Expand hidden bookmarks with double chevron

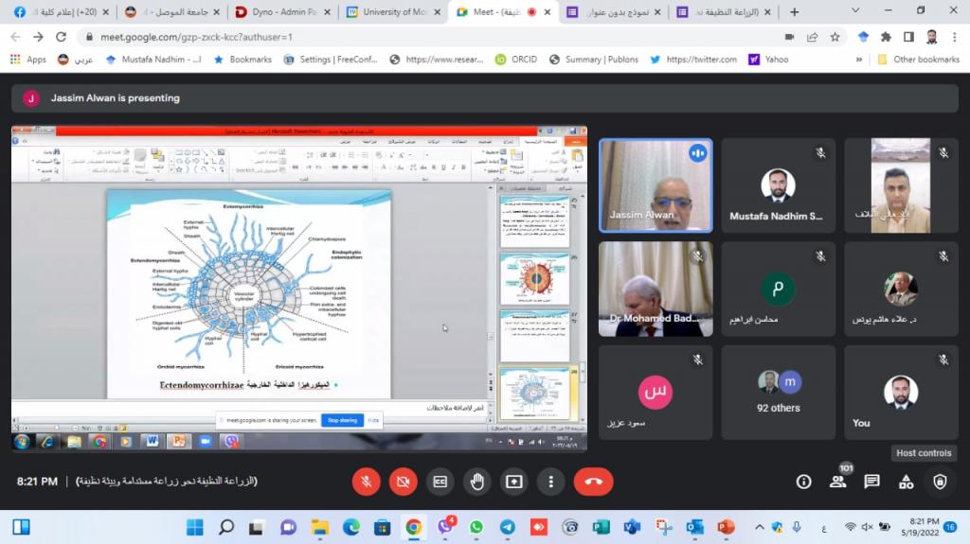tap(859, 59)
